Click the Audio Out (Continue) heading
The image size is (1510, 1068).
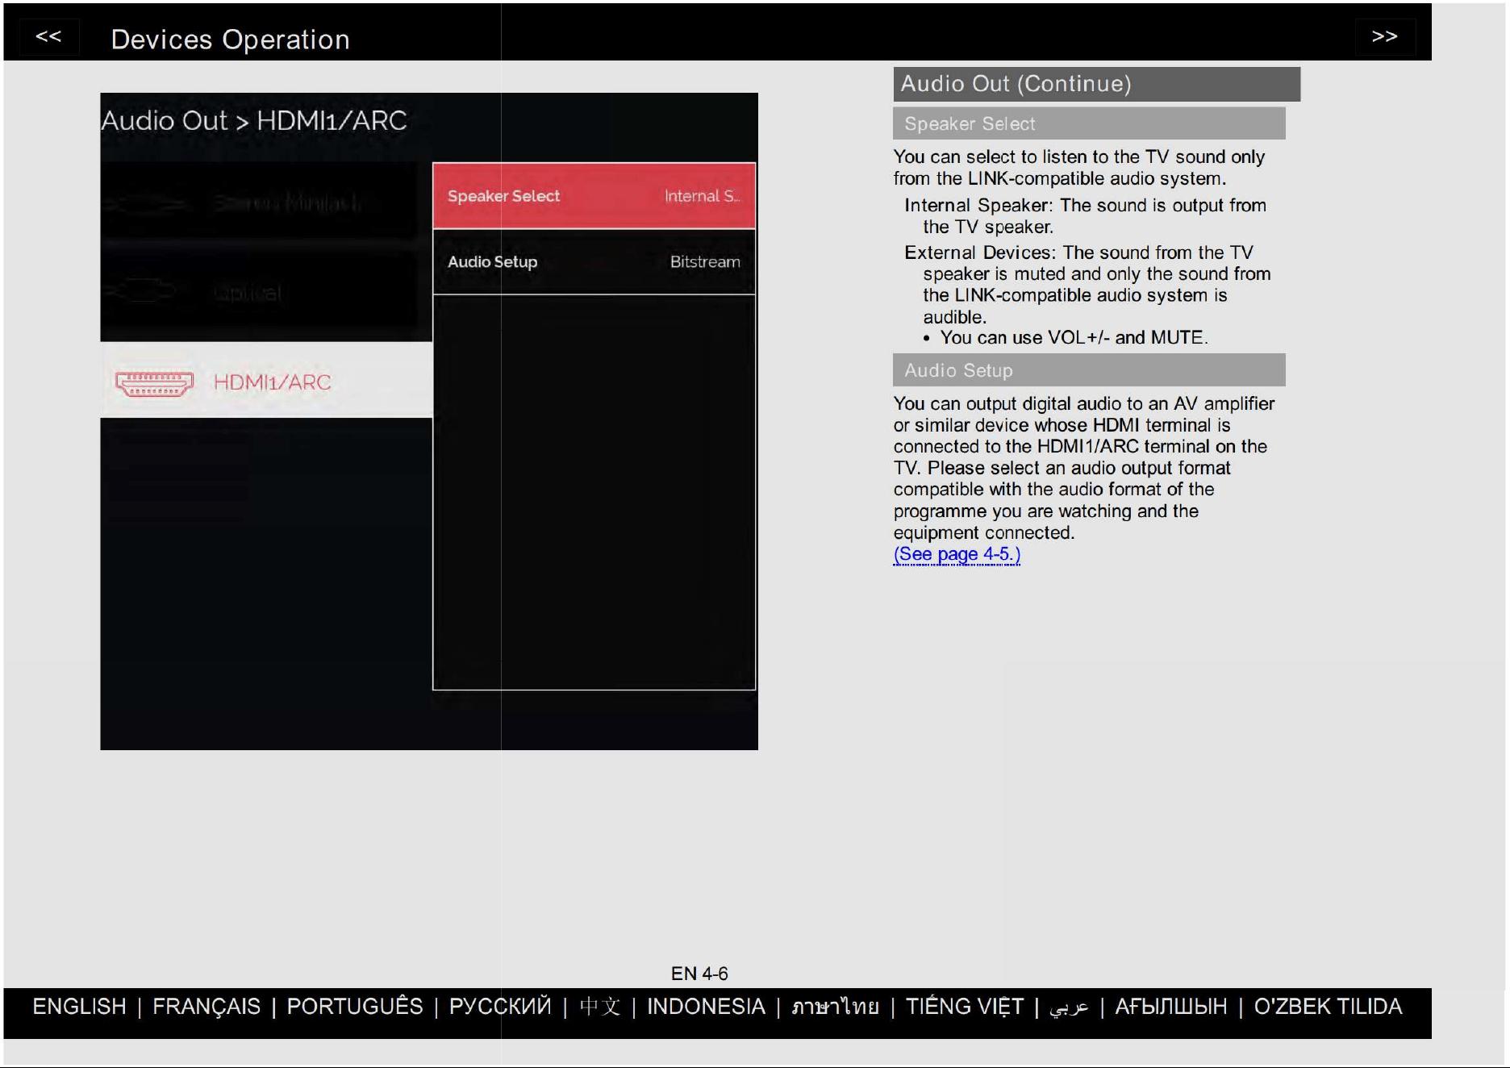(1096, 84)
